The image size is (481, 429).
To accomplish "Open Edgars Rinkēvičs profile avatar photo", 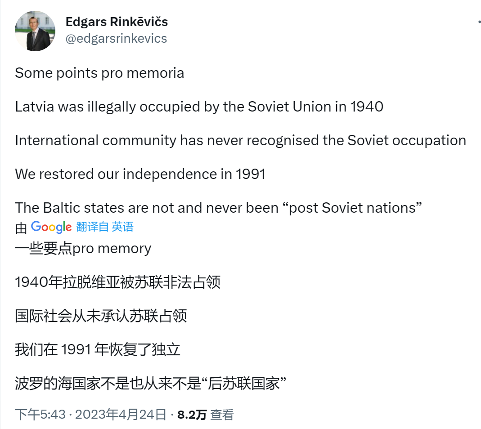I will coord(35,31).
